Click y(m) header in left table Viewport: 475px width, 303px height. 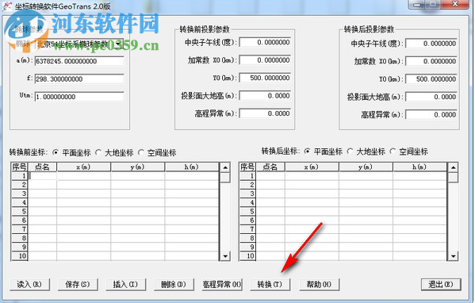pyautogui.click(x=138, y=167)
